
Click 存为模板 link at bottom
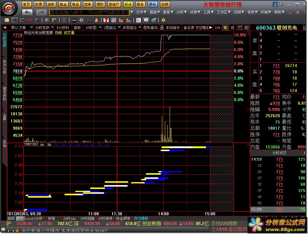pyautogui.click(x=141, y=218)
